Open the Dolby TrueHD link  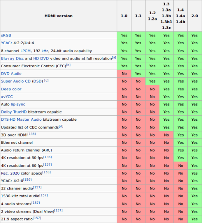point(14,112)
